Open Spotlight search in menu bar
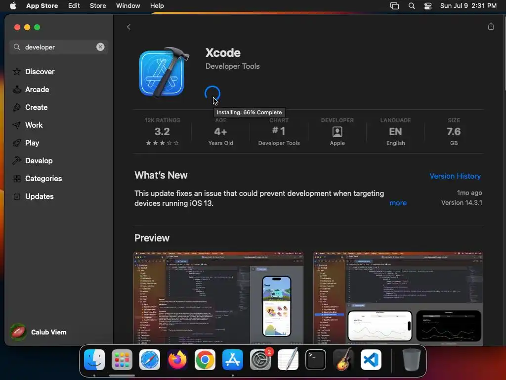506x380 pixels. tap(412, 6)
